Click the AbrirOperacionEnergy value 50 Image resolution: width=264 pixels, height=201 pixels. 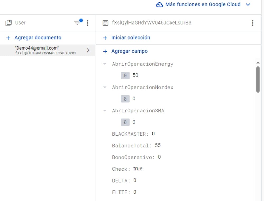135,75
